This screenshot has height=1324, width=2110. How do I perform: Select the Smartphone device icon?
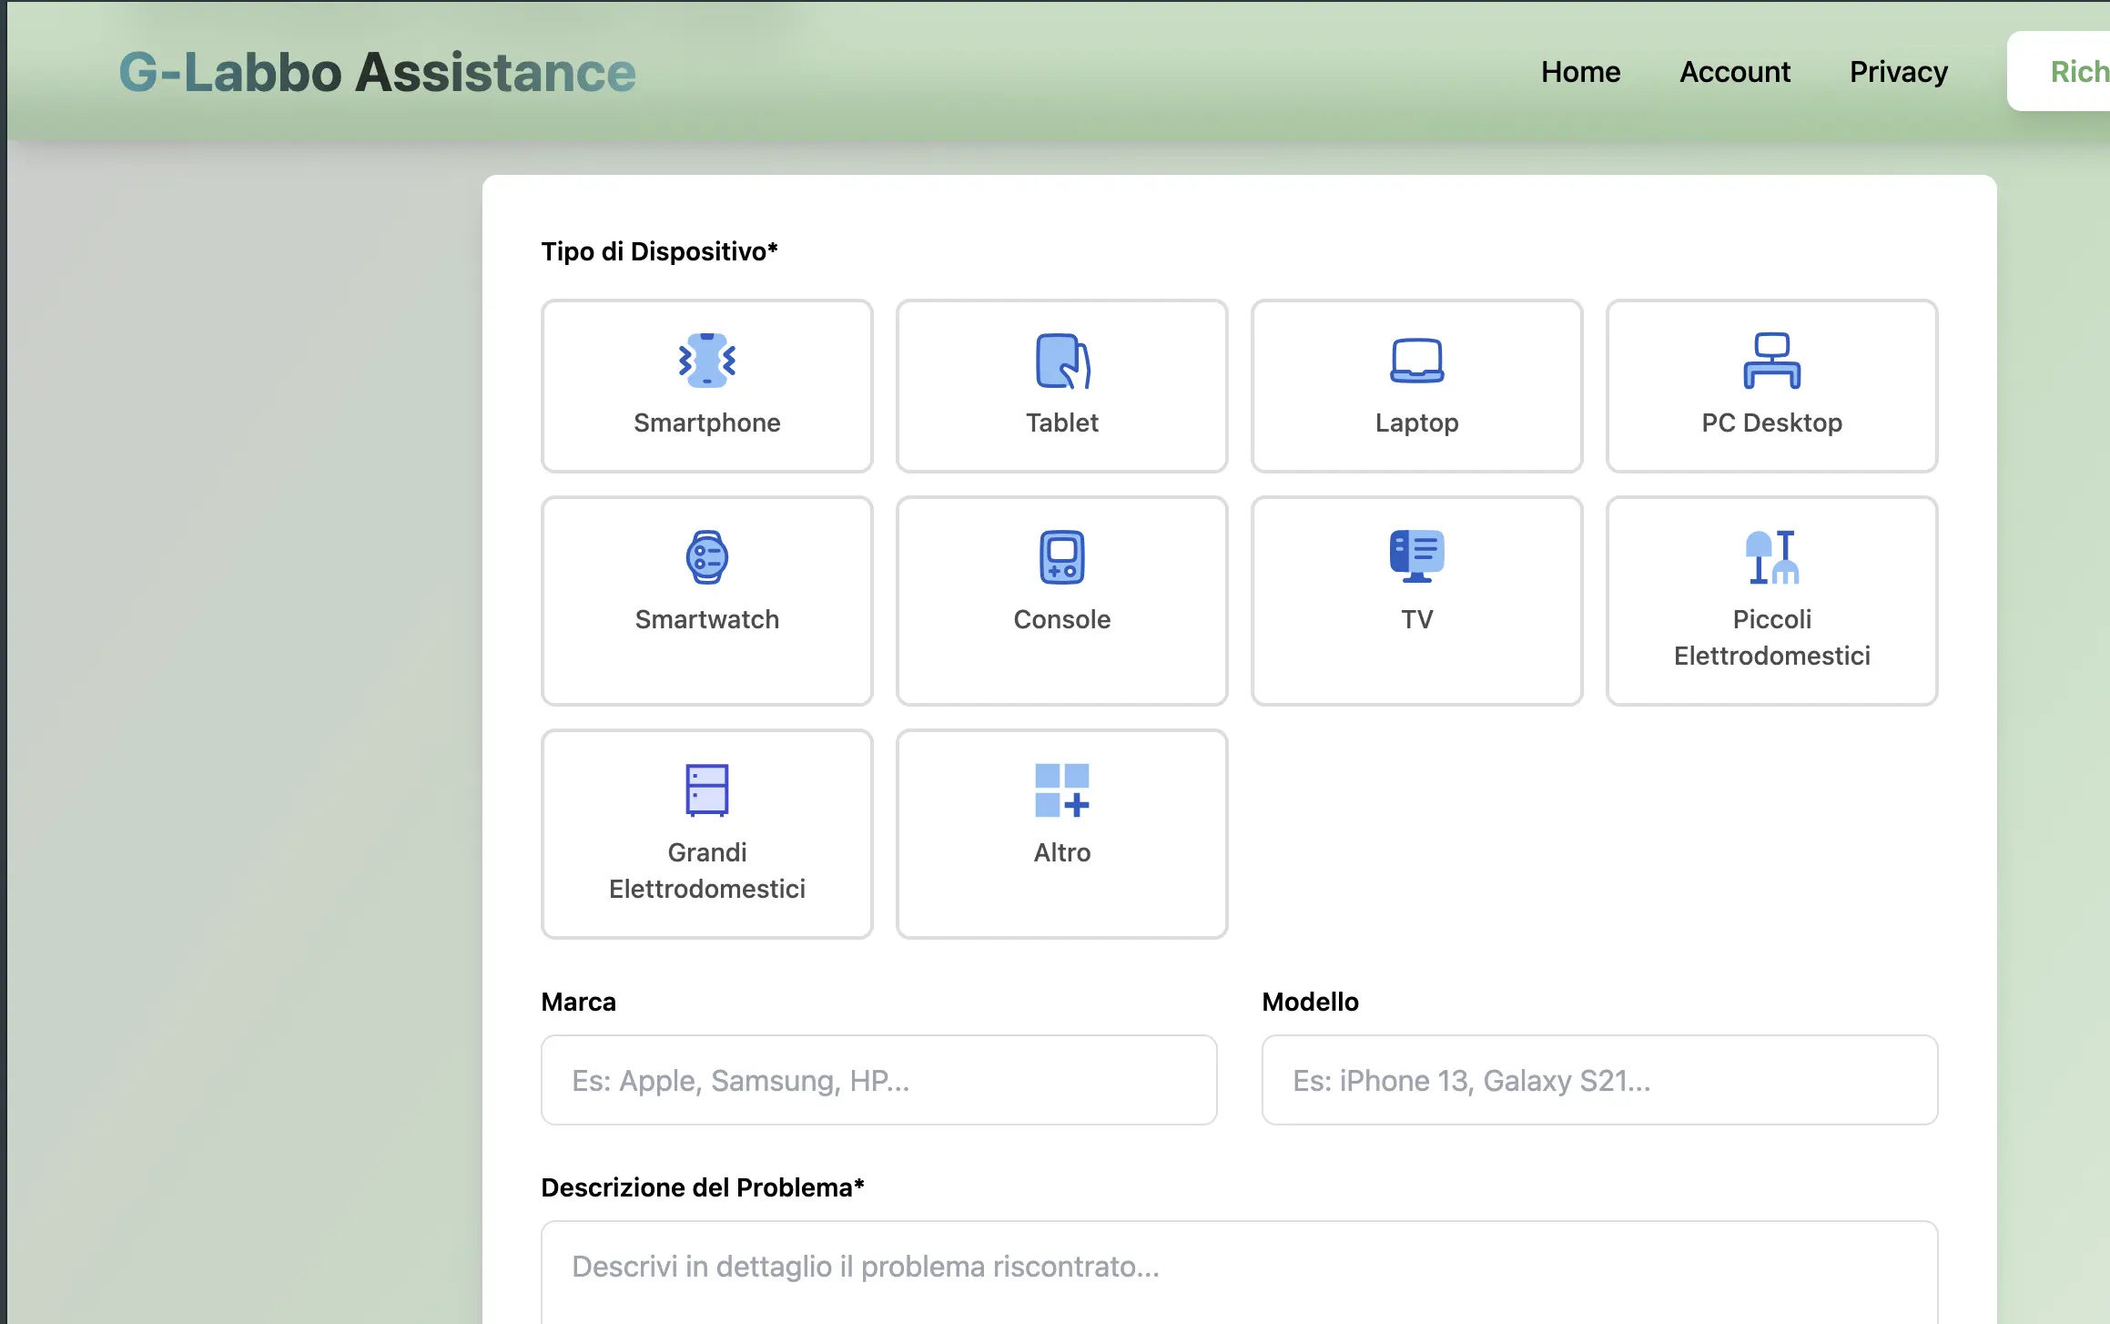coord(707,361)
